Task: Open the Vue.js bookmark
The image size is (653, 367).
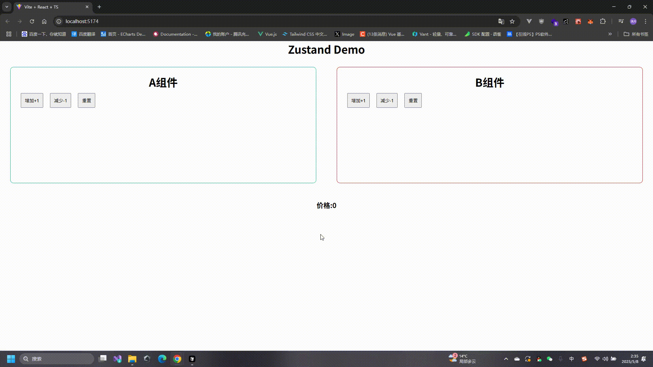Action: point(267,34)
